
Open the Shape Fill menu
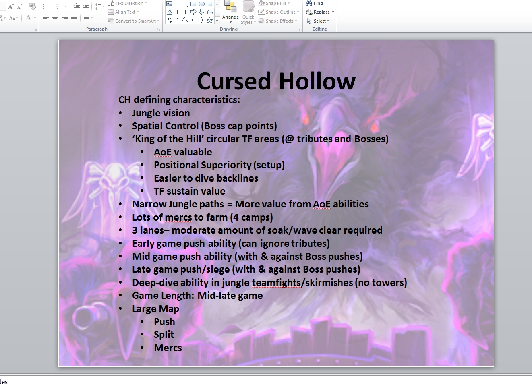pos(274,3)
